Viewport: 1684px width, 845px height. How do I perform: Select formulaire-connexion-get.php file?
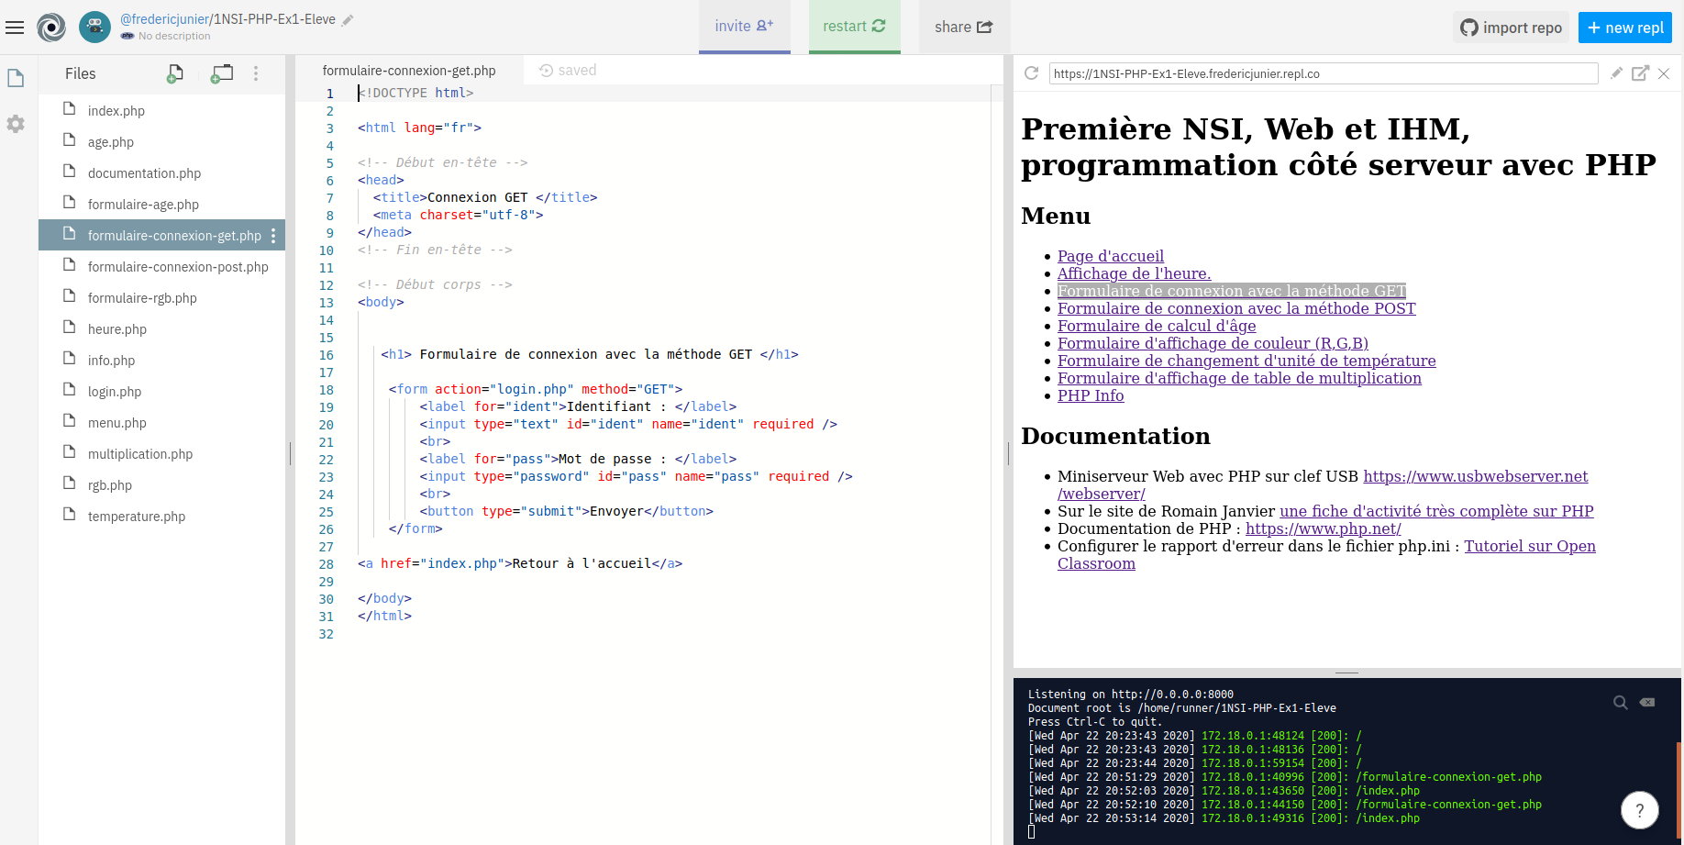click(161, 236)
